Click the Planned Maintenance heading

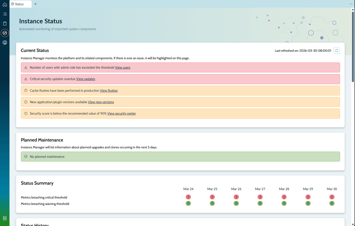[x=42, y=140]
